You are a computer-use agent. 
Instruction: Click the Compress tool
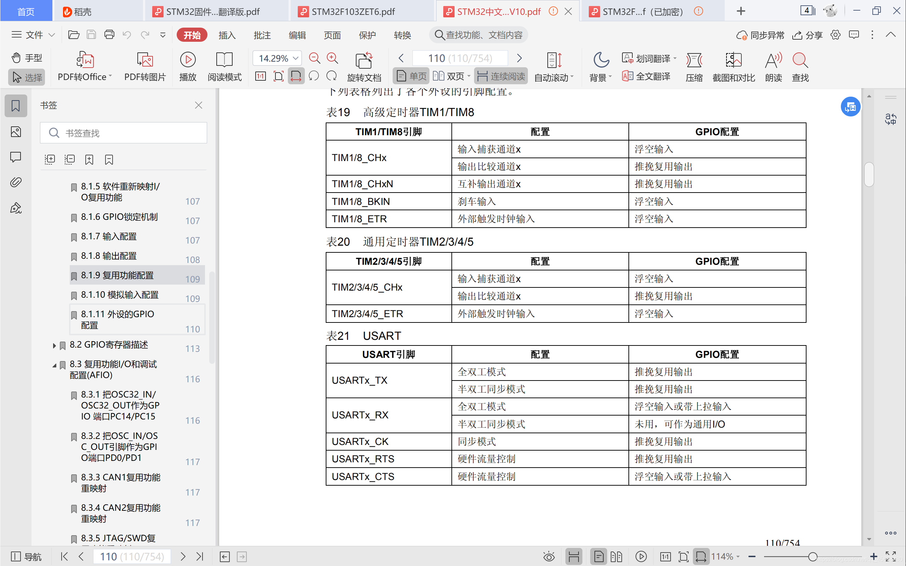pos(694,67)
